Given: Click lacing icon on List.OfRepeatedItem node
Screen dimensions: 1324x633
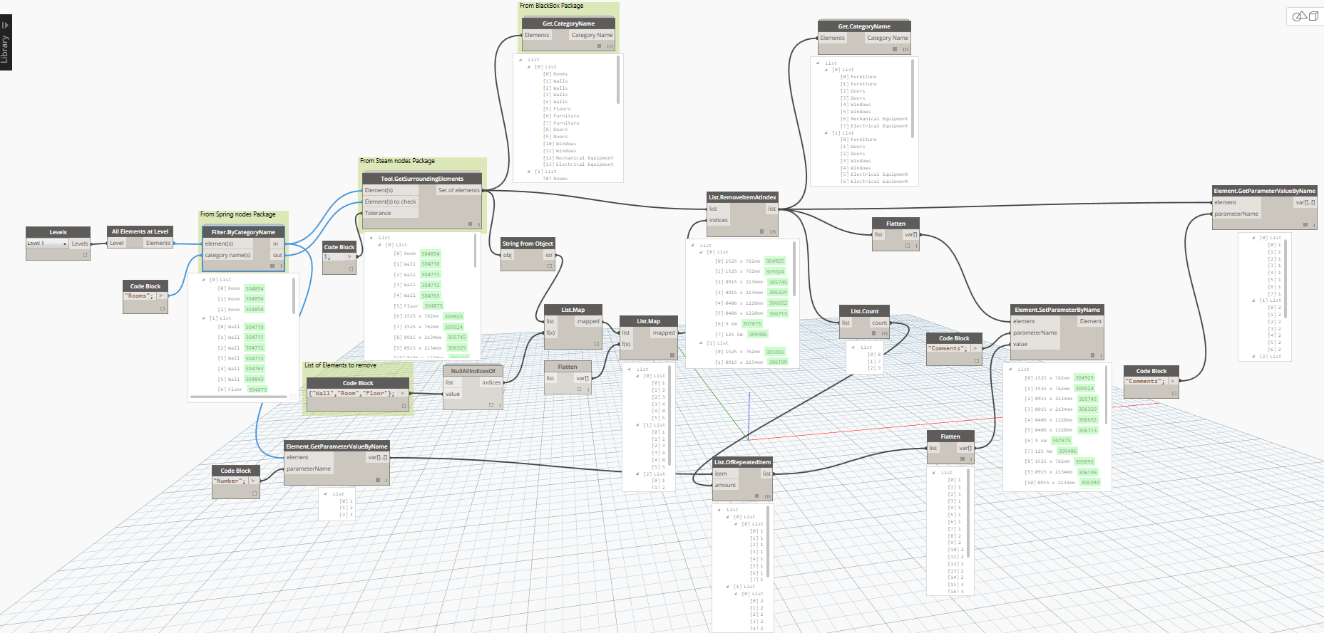Looking at the screenshot, I should coord(768,496).
